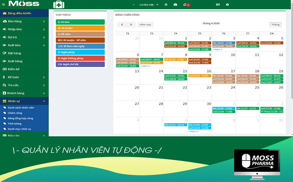Image resolution: width=293 pixels, height=182 pixels.
Task: Open the Ca làm việc dropdown
Action: pos(149,5)
